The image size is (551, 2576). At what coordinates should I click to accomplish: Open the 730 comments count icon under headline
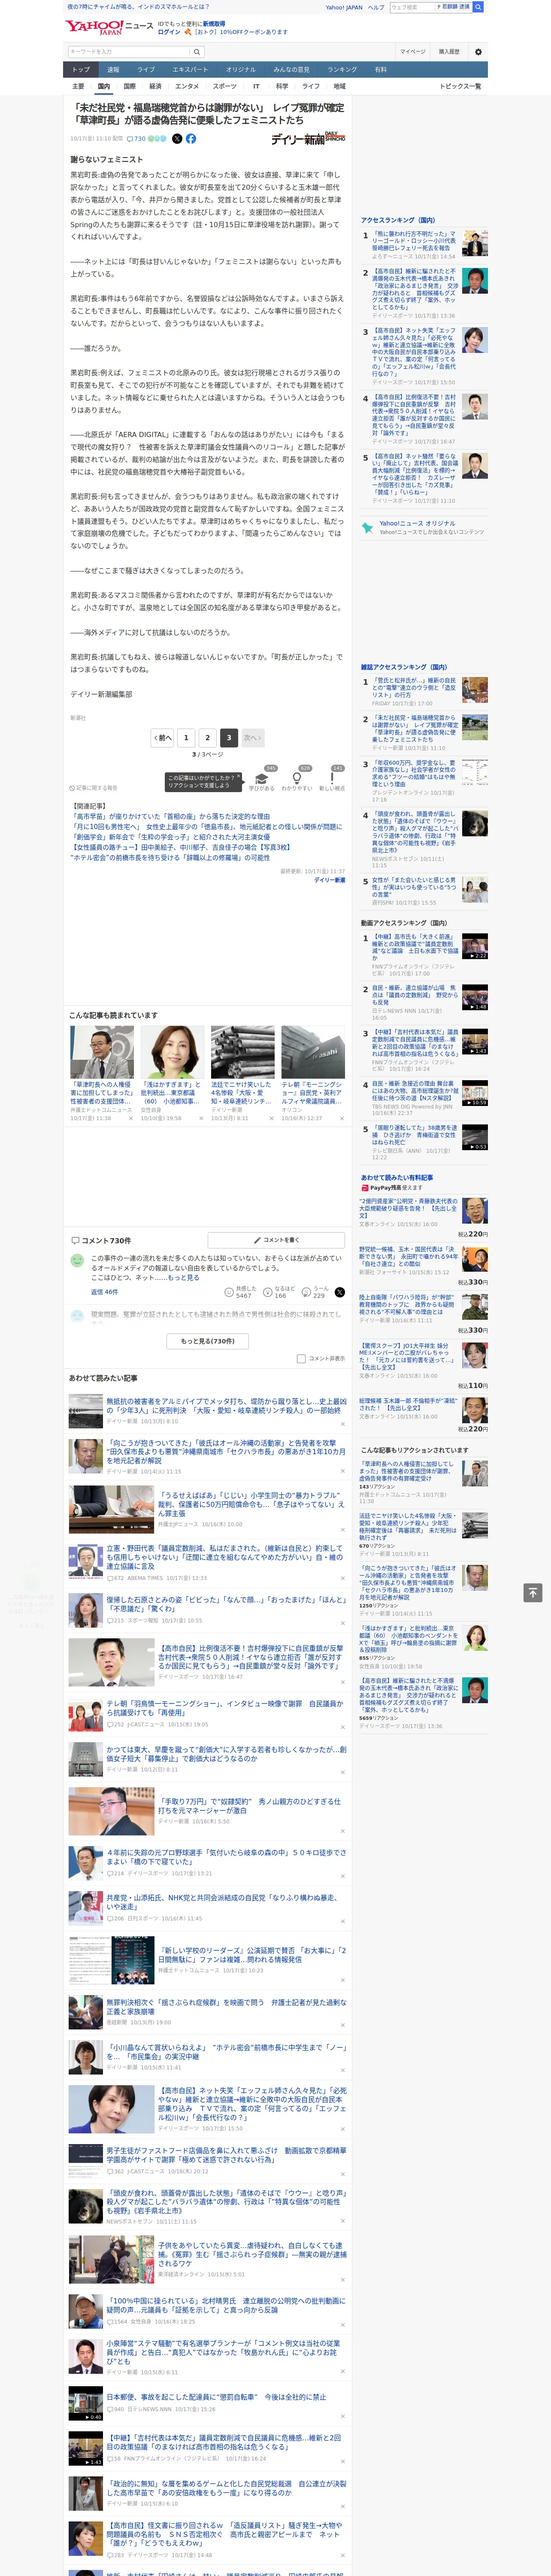tap(137, 139)
